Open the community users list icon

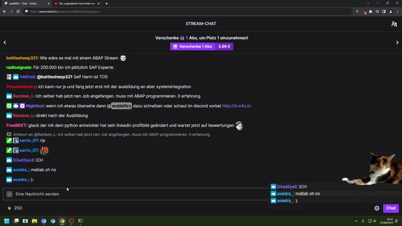(394, 24)
